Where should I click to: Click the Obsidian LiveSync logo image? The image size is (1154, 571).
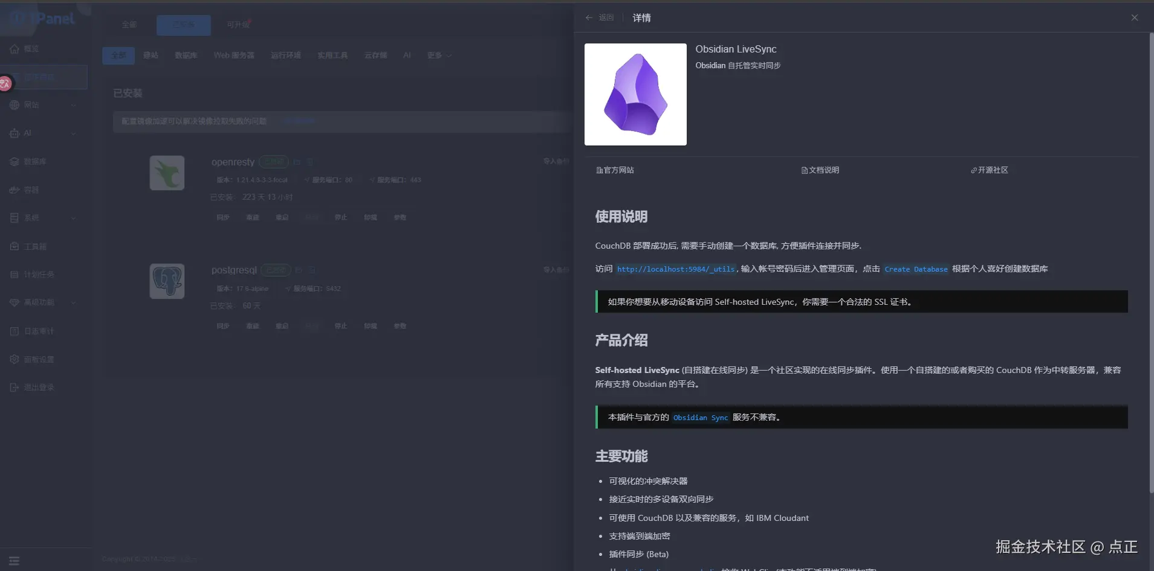[635, 94]
